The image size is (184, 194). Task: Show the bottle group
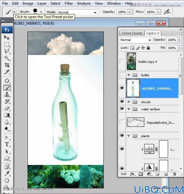pyautogui.click(x=122, y=75)
